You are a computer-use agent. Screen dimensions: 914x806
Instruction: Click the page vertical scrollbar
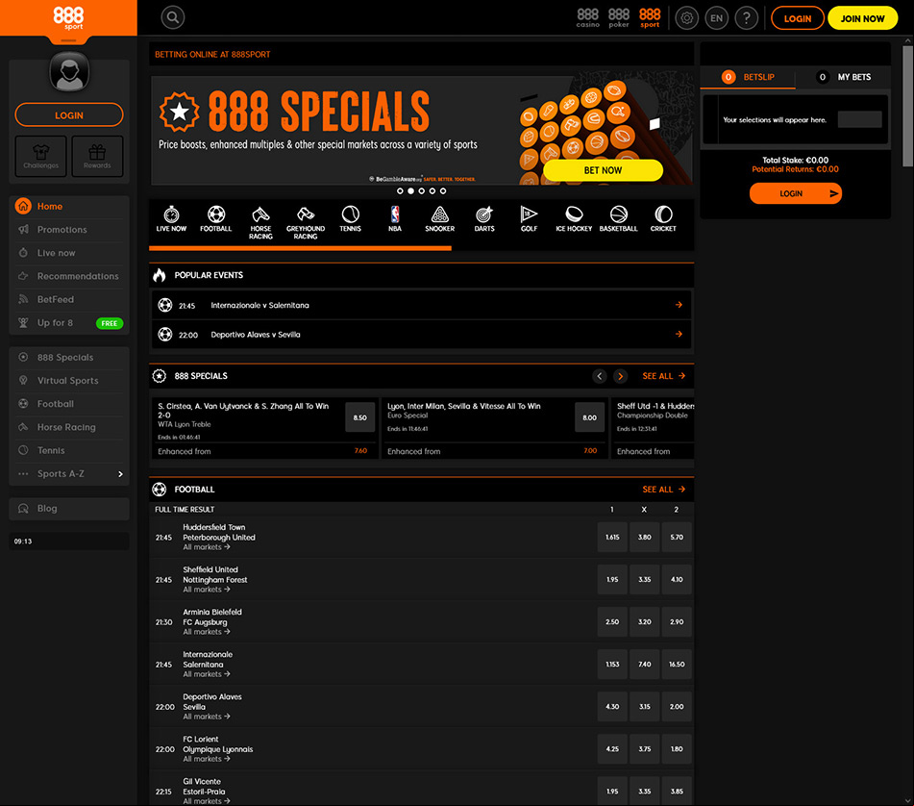click(x=907, y=105)
